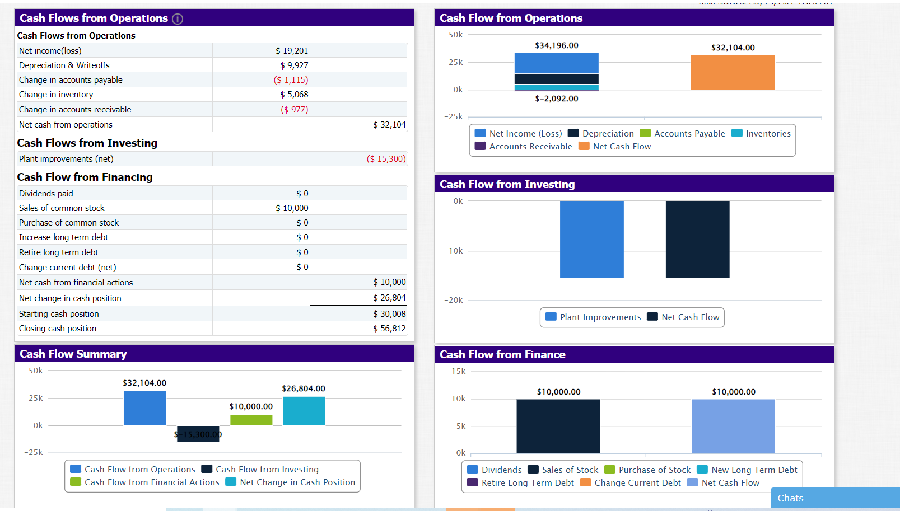The height and width of the screenshot is (511, 900).
Task: Click the Cash Flow from Financing section heading
Action: [85, 177]
